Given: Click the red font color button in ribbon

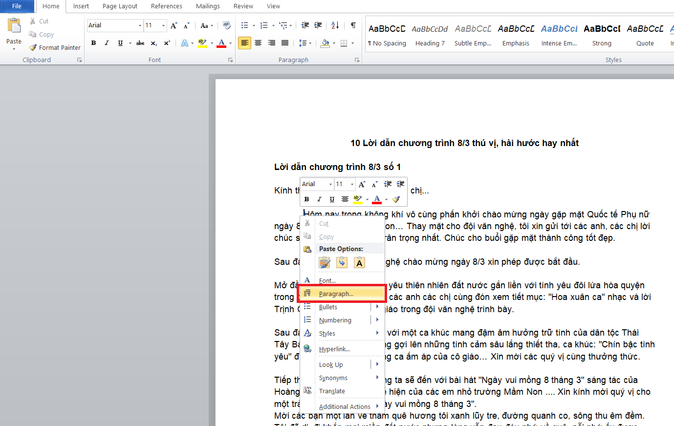Looking at the screenshot, I should [x=221, y=43].
